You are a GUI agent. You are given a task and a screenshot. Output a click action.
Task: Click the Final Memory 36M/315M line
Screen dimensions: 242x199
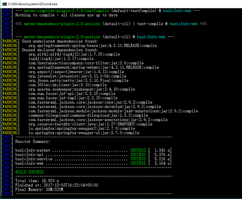pos(39,189)
